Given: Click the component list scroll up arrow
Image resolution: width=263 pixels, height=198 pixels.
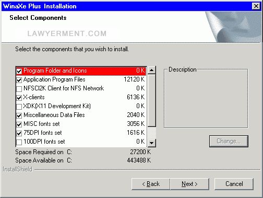Looking at the screenshot, I should click(x=152, y=70).
